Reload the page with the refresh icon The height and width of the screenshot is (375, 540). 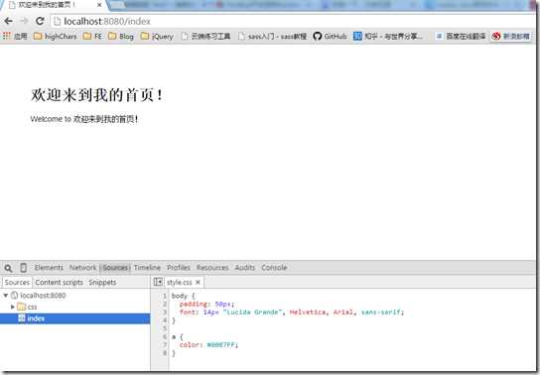tap(40, 22)
